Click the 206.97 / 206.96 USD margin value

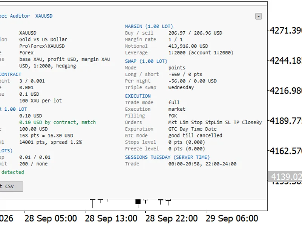[195, 33]
